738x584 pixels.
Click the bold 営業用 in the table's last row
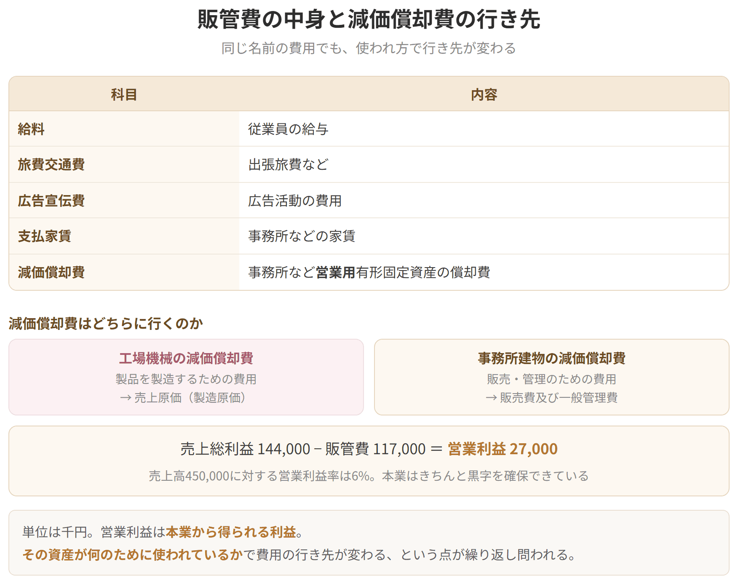336,272
